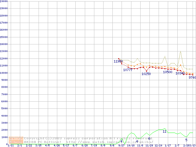The width and height of the screenshot is (196, 147).
Task: Select the 11/29 date on the x-axis
Action: (149, 145)
